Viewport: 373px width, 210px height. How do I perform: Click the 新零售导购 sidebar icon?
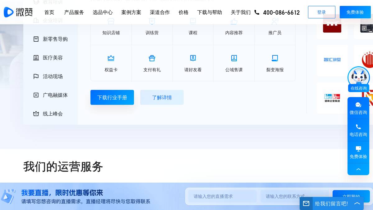36,39
